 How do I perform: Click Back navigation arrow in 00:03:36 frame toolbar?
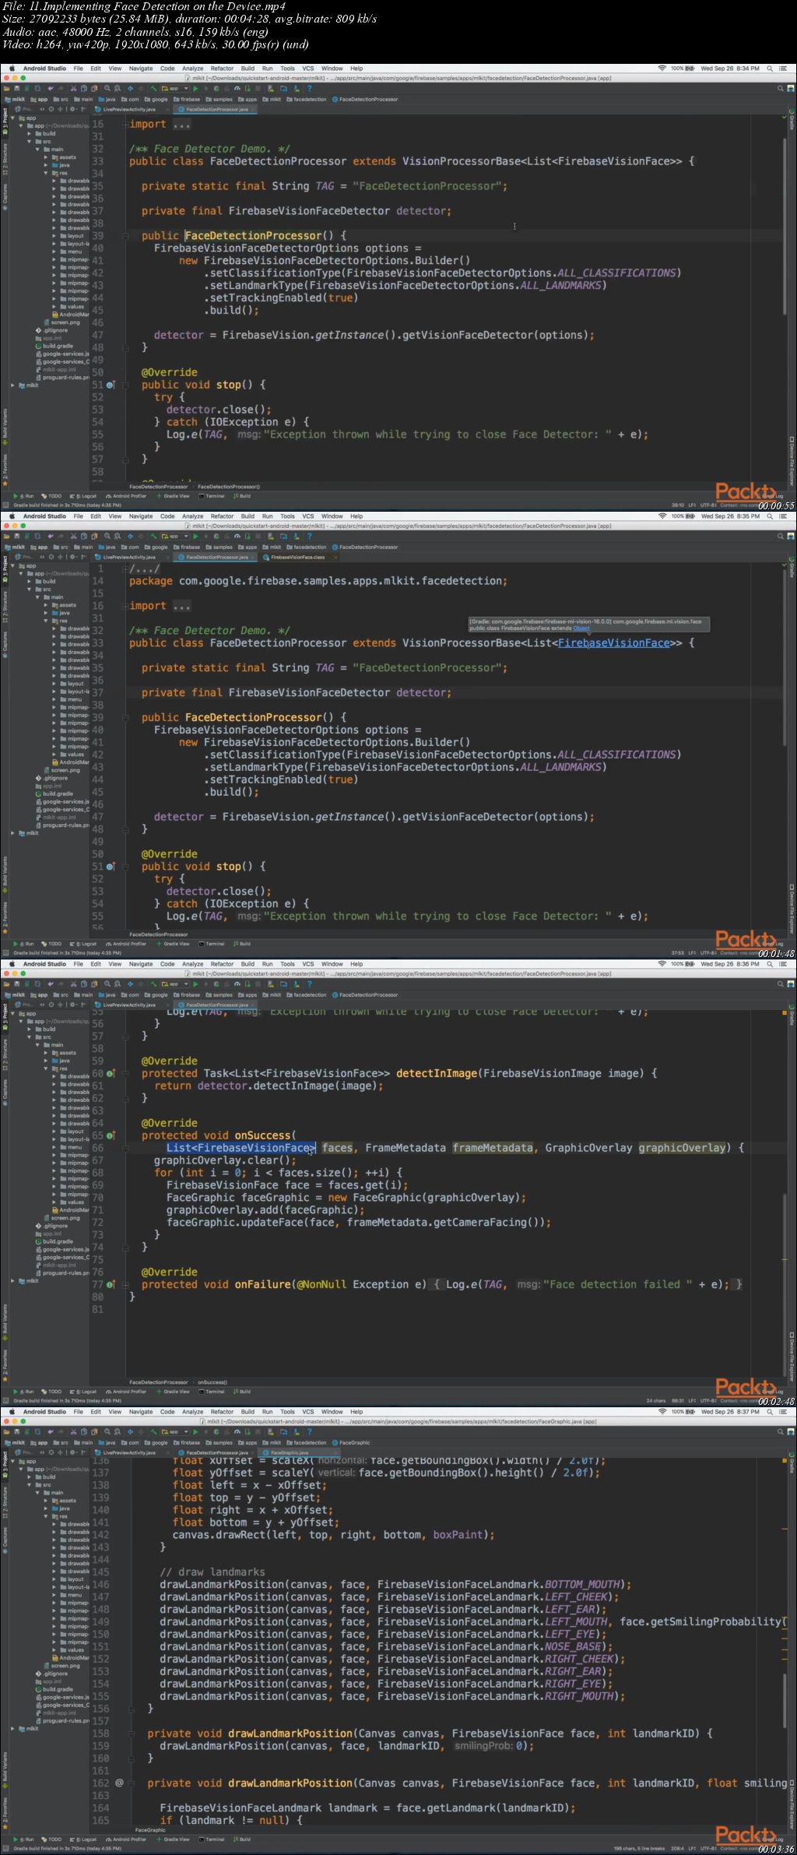(x=130, y=1432)
